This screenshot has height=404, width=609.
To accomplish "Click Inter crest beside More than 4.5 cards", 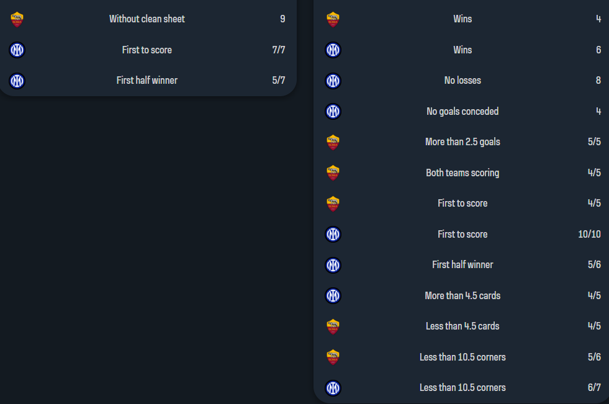I will tap(333, 296).
